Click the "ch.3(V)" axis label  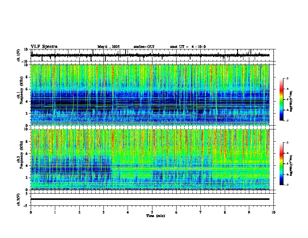[18, 200]
